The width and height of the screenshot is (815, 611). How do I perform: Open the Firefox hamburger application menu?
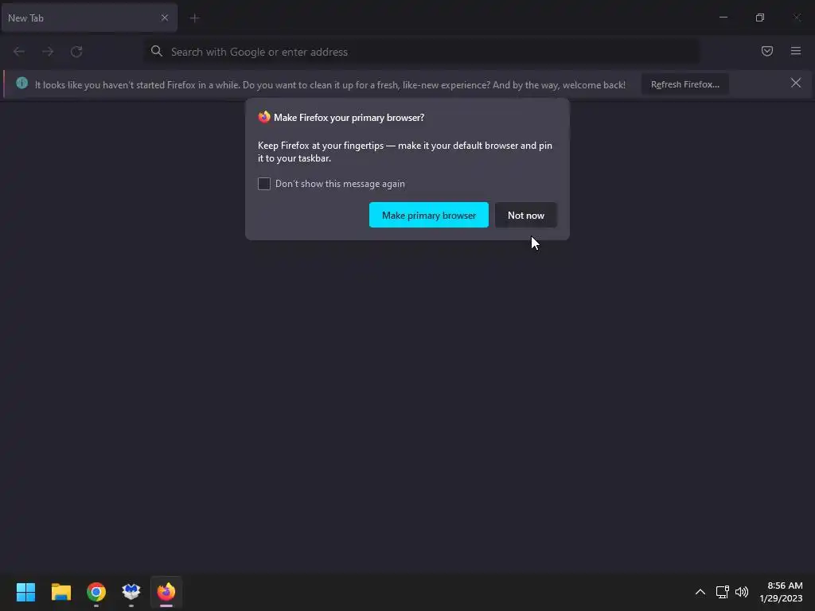tap(796, 51)
